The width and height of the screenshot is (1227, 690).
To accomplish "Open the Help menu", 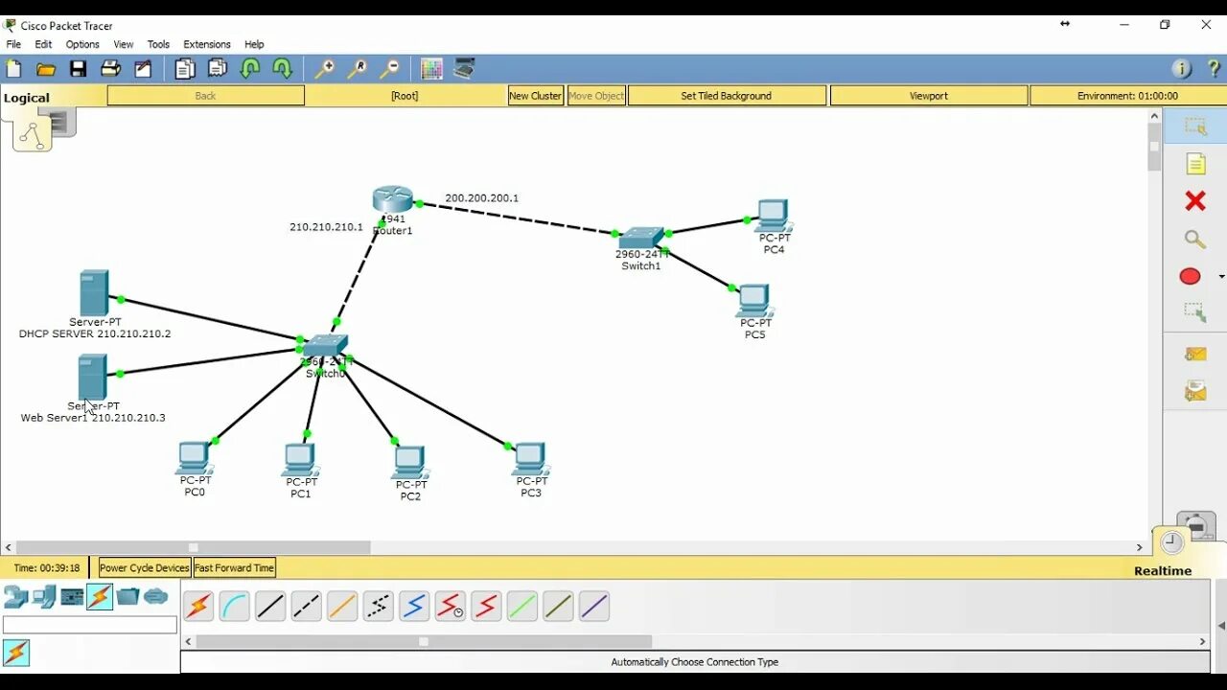I will 254,44.
